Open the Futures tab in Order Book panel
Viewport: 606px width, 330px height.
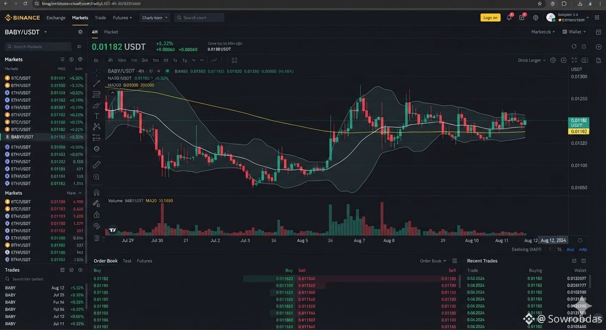145,261
